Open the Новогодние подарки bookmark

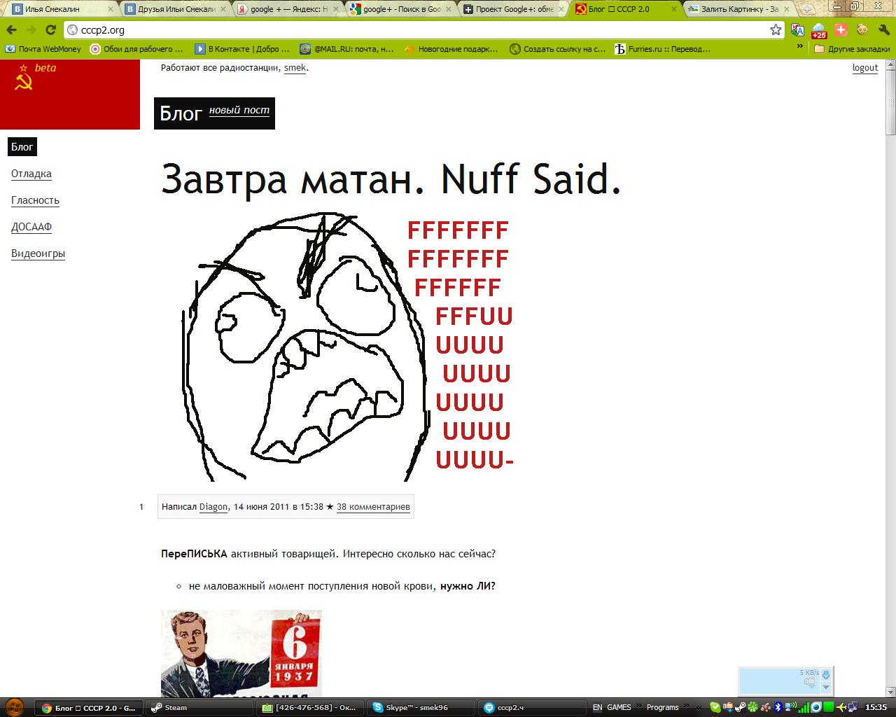coord(451,49)
